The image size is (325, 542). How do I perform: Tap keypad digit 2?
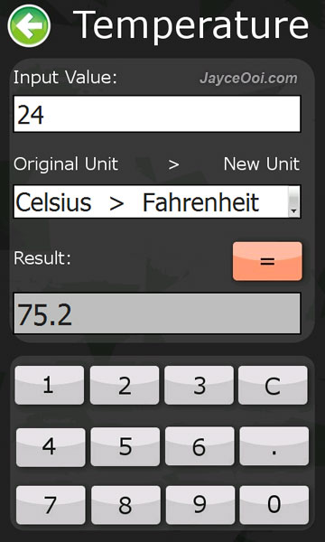click(x=125, y=385)
